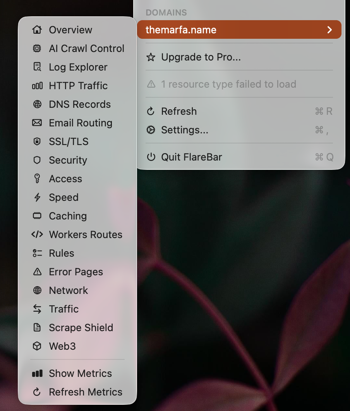Click the HTTP Traffic bar chart icon

click(x=37, y=86)
